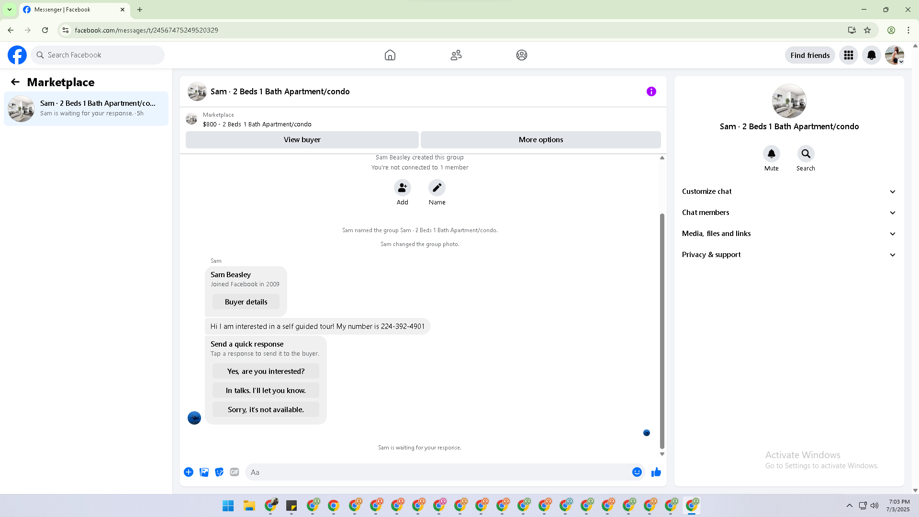919x517 pixels.
Task: Expand Chat members section
Action: click(789, 213)
